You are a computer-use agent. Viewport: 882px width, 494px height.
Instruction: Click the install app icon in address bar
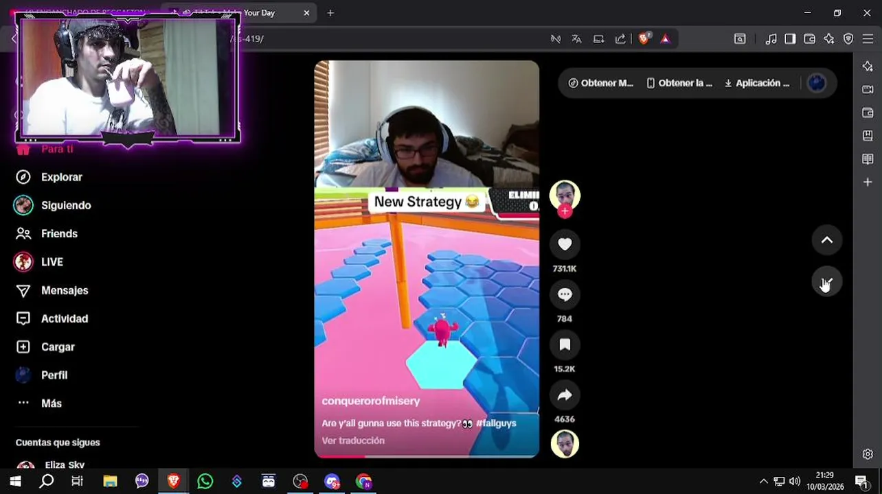point(599,39)
